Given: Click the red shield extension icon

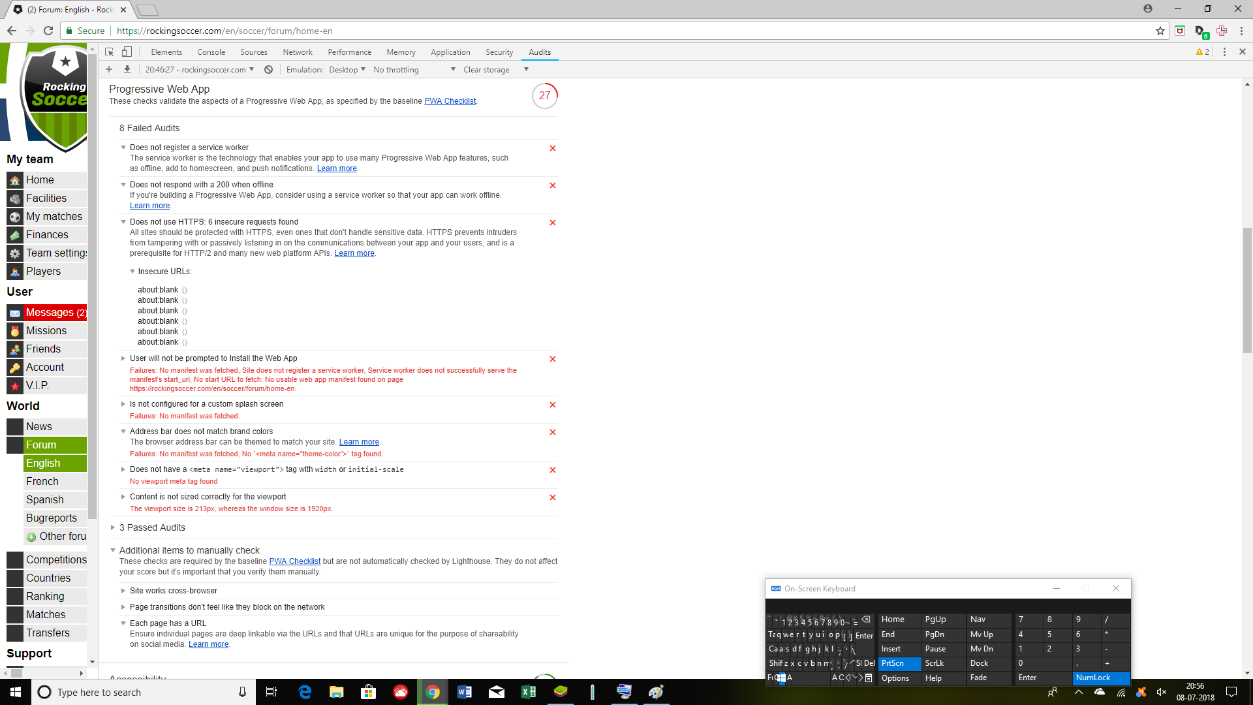Looking at the screenshot, I should (x=1180, y=31).
